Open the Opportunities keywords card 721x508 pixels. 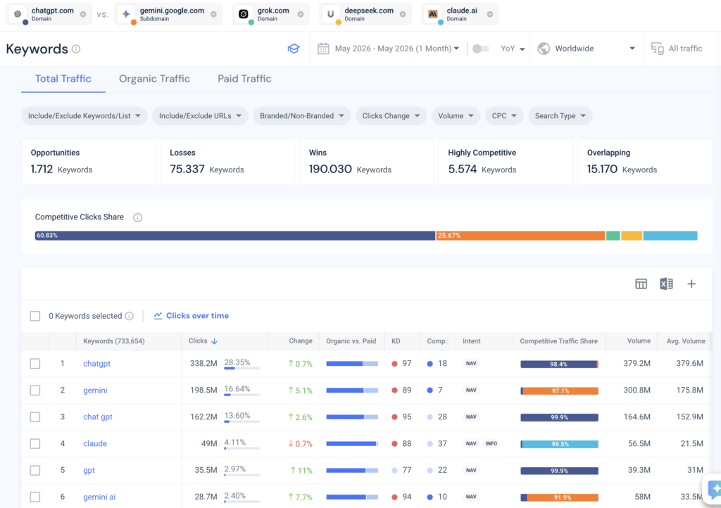click(x=88, y=162)
